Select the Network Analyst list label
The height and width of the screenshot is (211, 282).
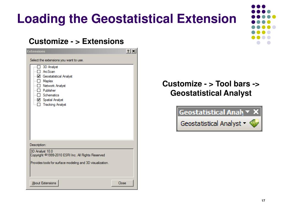click(54, 86)
